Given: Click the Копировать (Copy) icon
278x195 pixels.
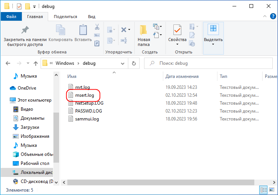Looking at the screenshot, I should pos(61,30).
